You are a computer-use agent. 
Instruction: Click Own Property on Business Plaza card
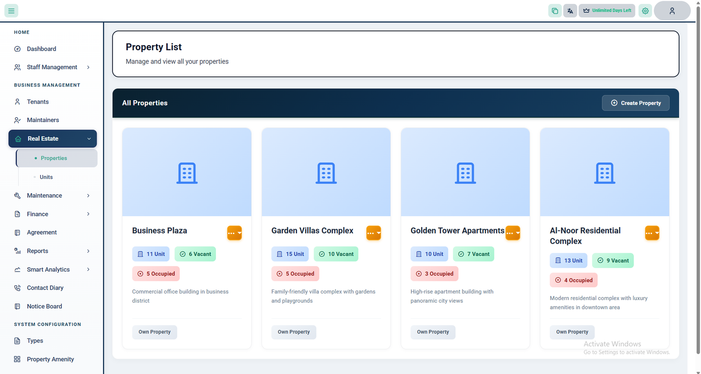pos(155,332)
